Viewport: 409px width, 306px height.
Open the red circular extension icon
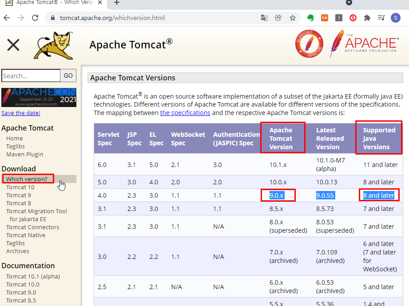pyautogui.click(x=353, y=18)
